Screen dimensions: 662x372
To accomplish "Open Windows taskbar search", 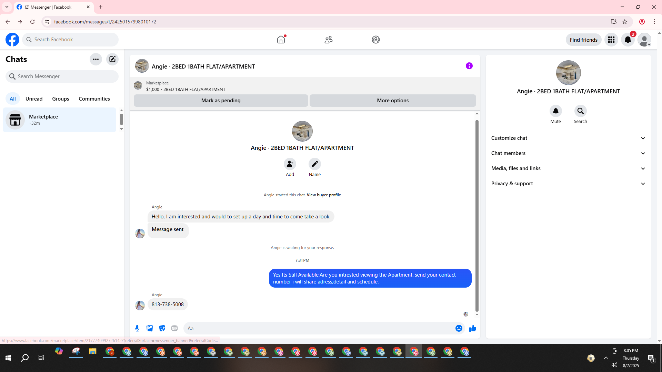I will pos(25,358).
